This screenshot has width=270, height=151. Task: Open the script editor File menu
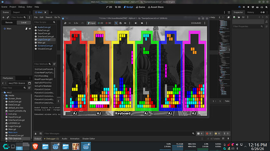coord(36,17)
